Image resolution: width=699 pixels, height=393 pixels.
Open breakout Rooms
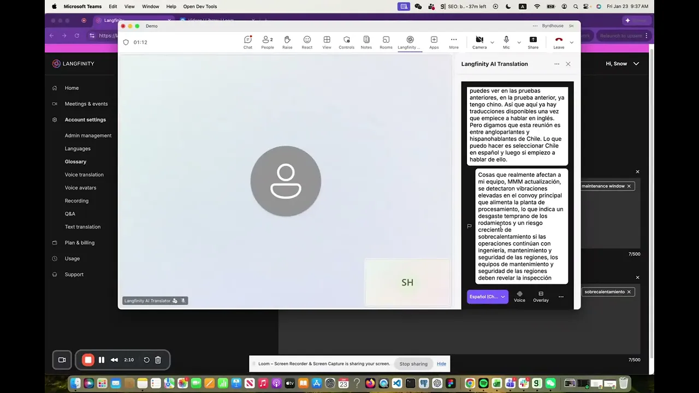tap(386, 43)
